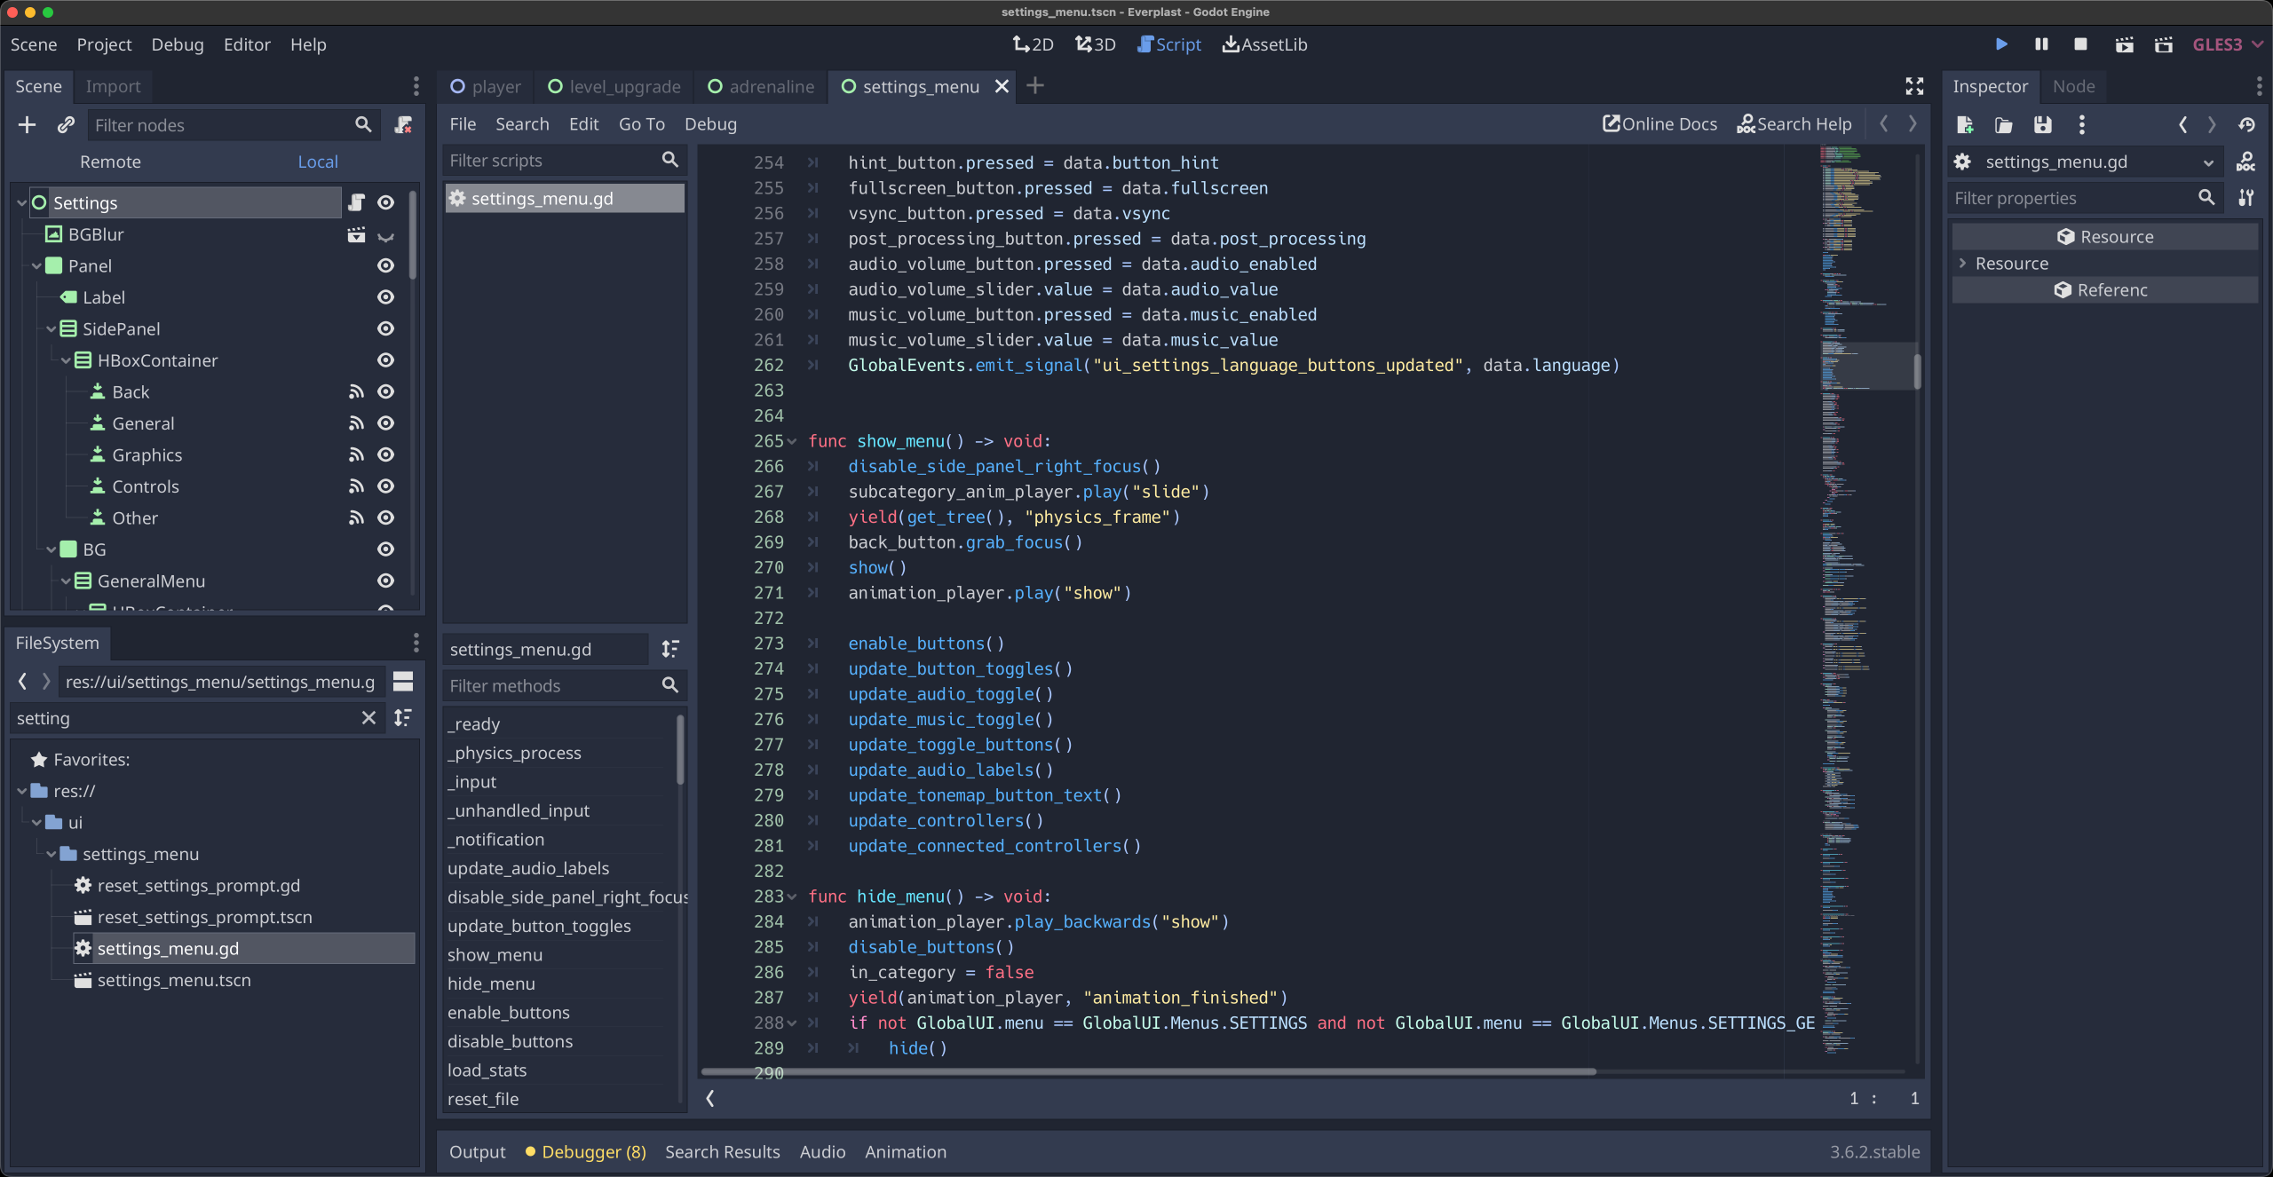2273x1177 pixels.
Task: Hide the Other button node
Action: 385,517
